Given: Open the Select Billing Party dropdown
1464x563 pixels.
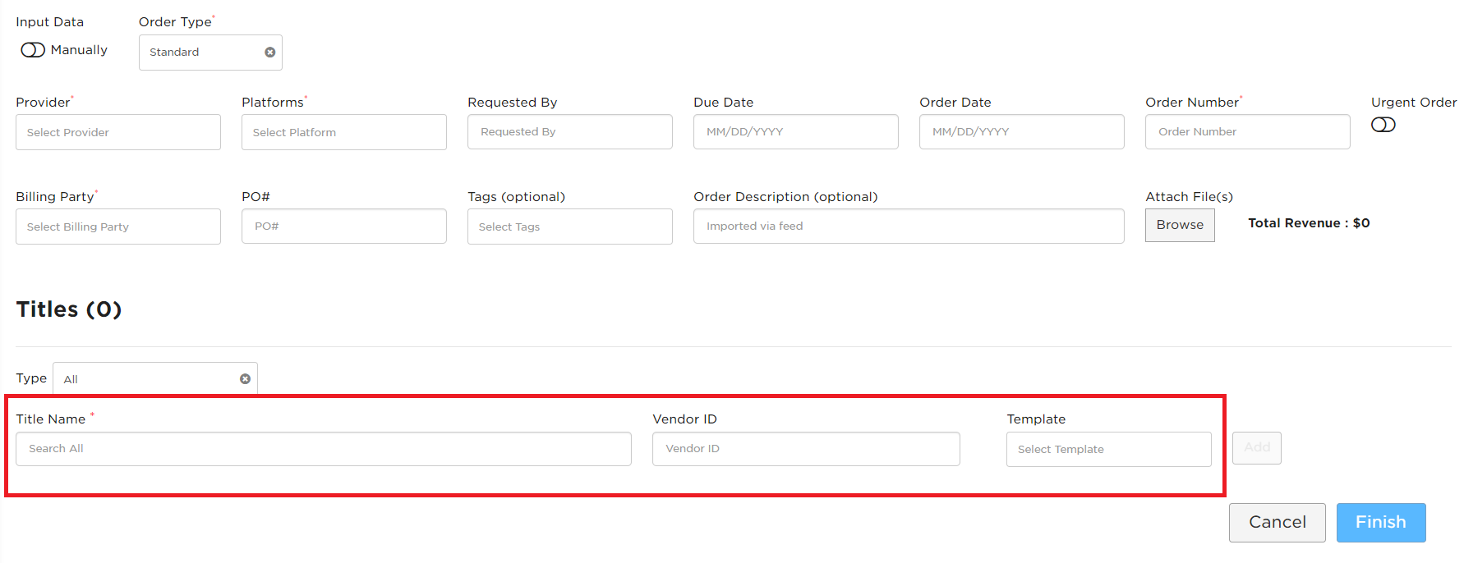Looking at the screenshot, I should (x=118, y=227).
